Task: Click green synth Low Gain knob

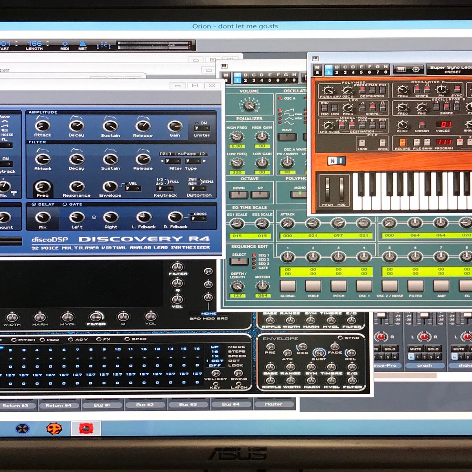Action: coord(262,162)
